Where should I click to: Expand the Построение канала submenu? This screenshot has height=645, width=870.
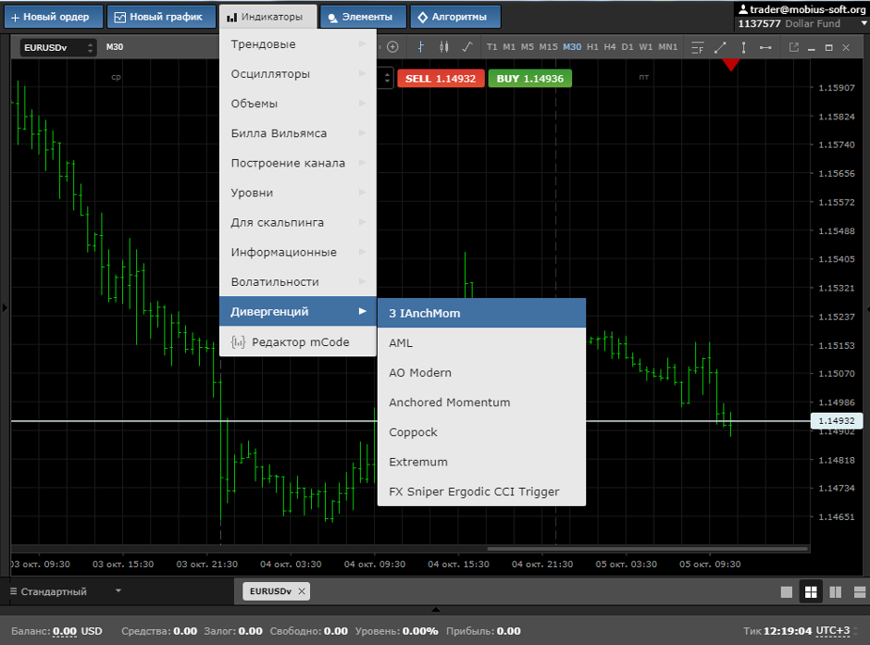tap(298, 163)
